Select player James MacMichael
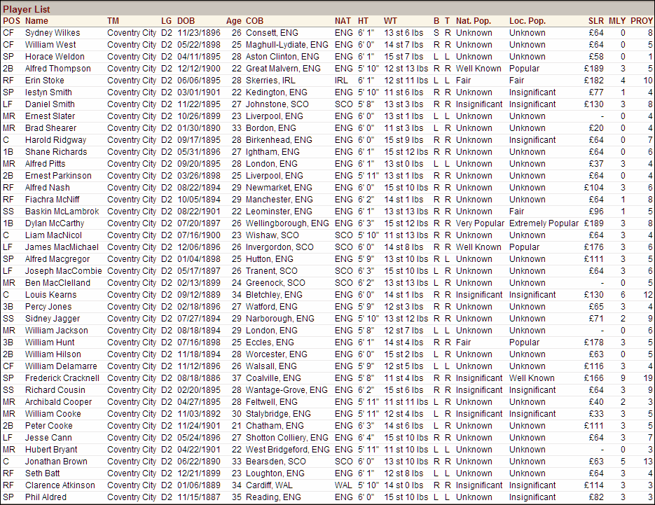 pyautogui.click(x=62, y=247)
